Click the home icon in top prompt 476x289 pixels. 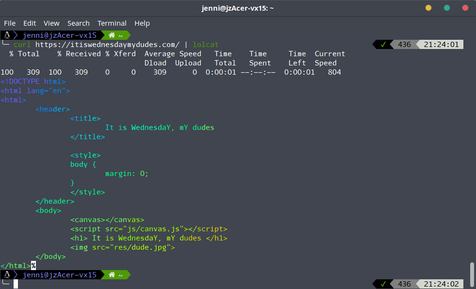[112, 35]
